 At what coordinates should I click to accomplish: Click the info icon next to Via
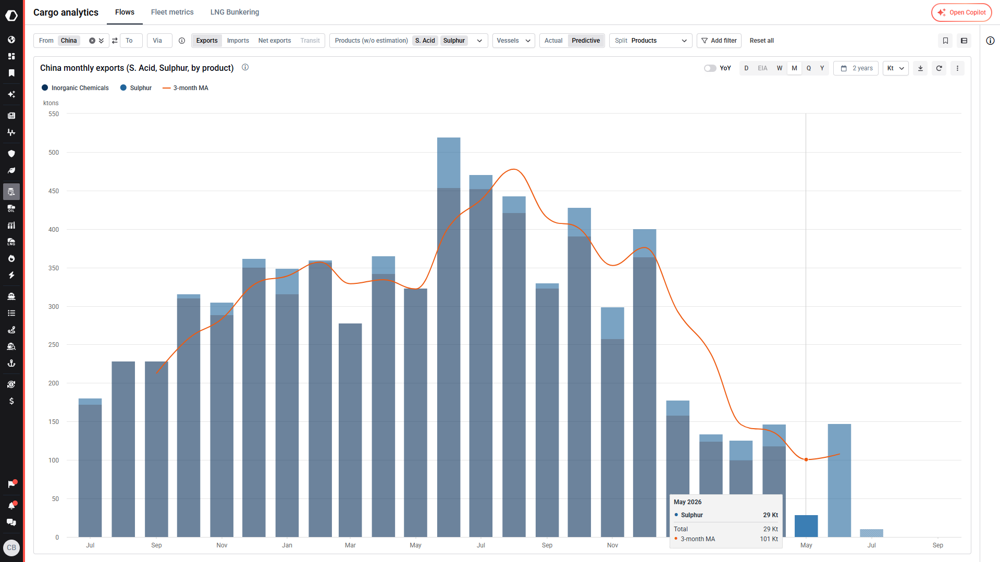(182, 41)
